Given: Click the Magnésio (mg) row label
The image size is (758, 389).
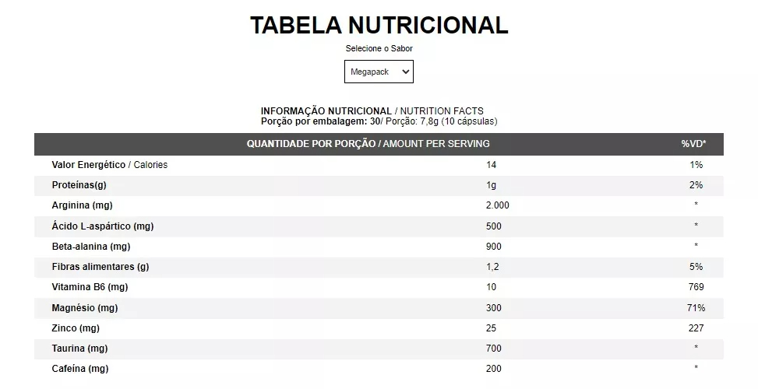Looking at the screenshot, I should pos(84,308).
